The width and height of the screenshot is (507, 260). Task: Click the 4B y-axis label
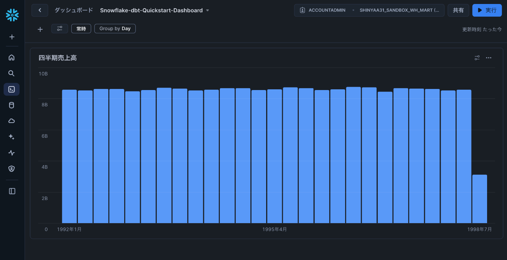pyautogui.click(x=45, y=167)
